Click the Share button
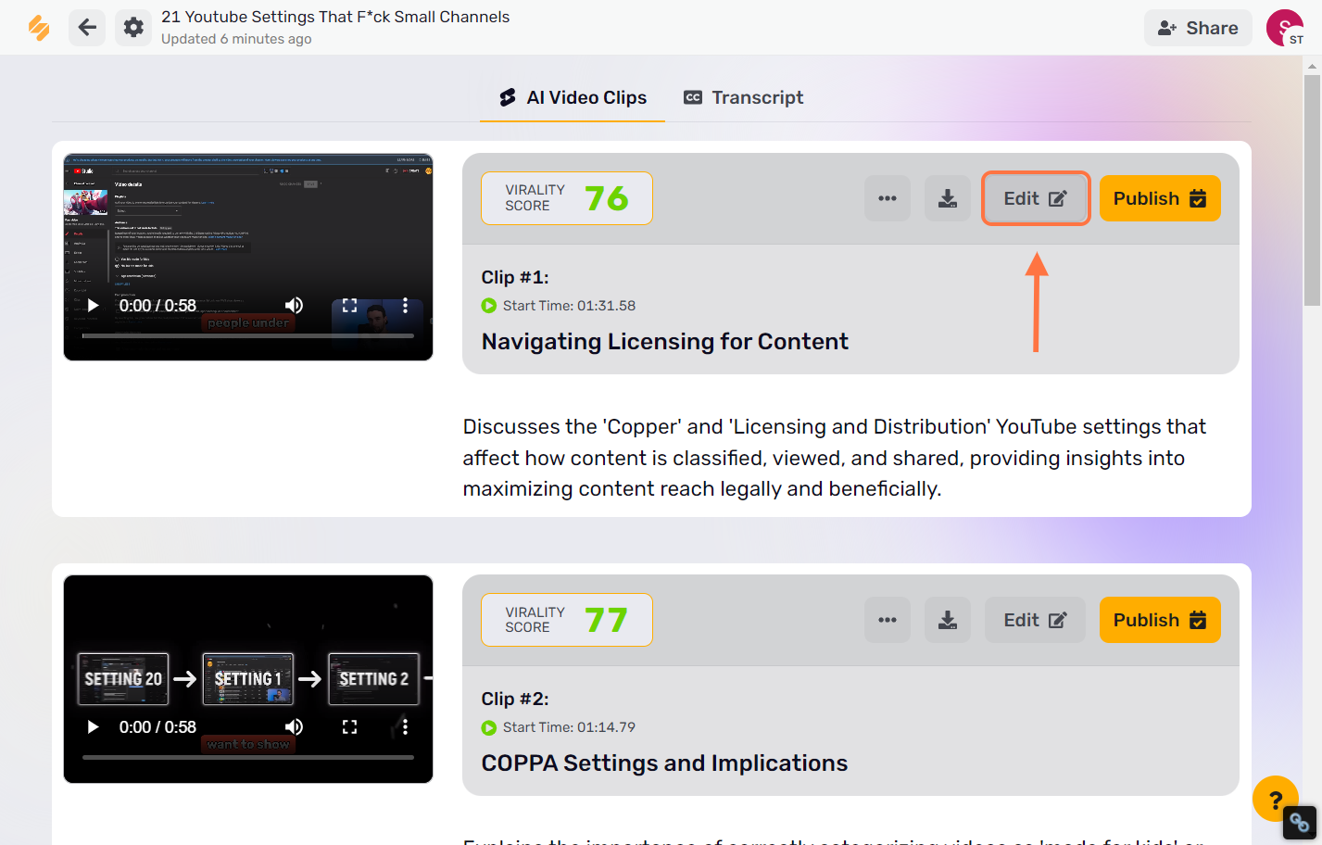 coord(1198,28)
